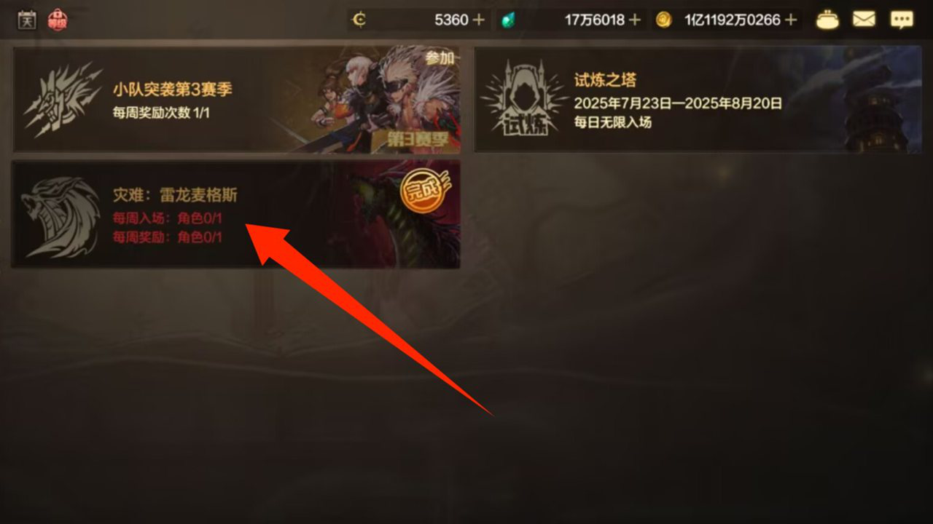
Task: Open the mail envelope icon
Action: 864,20
